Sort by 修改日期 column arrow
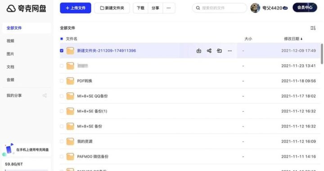The image size is (324, 171). click(301, 39)
